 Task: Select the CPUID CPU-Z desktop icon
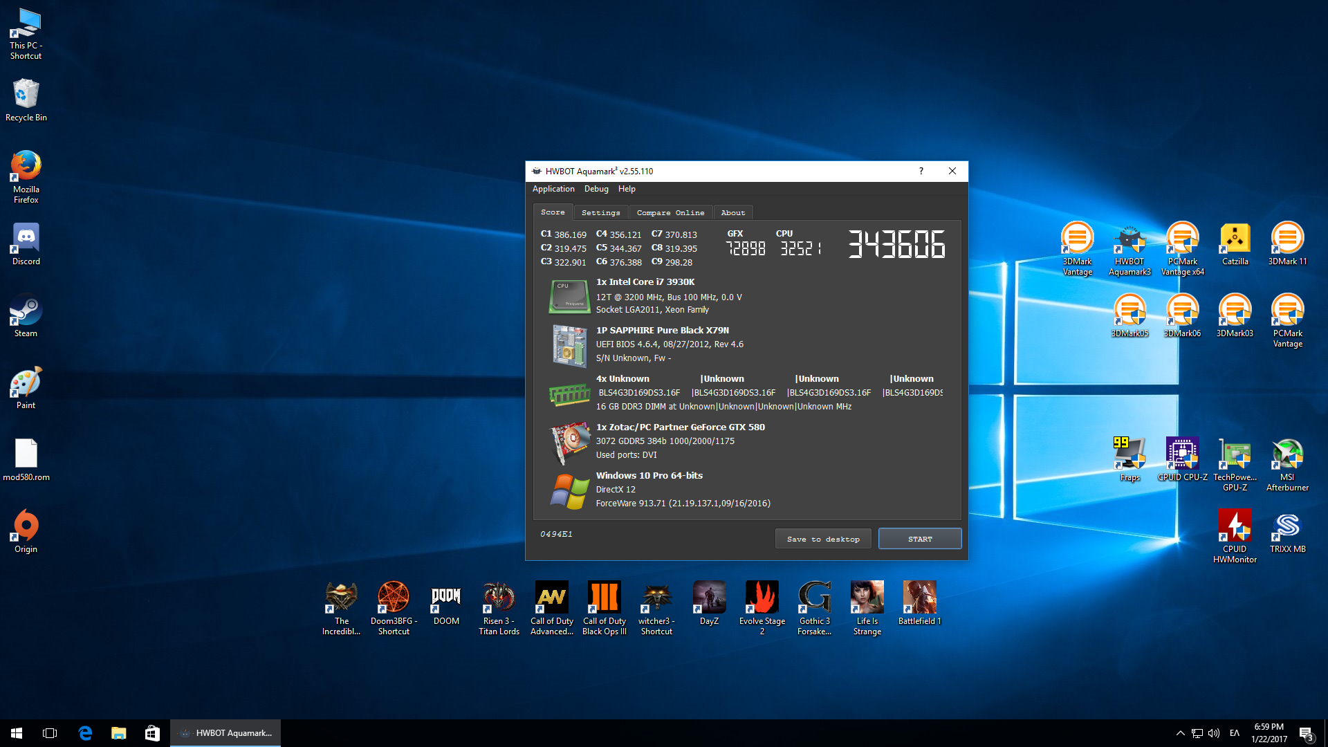point(1182,460)
